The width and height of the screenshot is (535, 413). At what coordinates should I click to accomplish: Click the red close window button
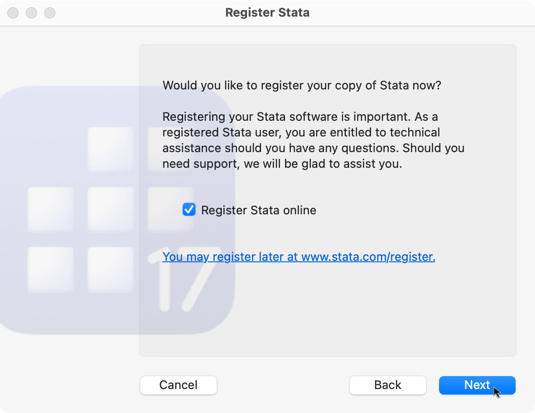[13, 13]
